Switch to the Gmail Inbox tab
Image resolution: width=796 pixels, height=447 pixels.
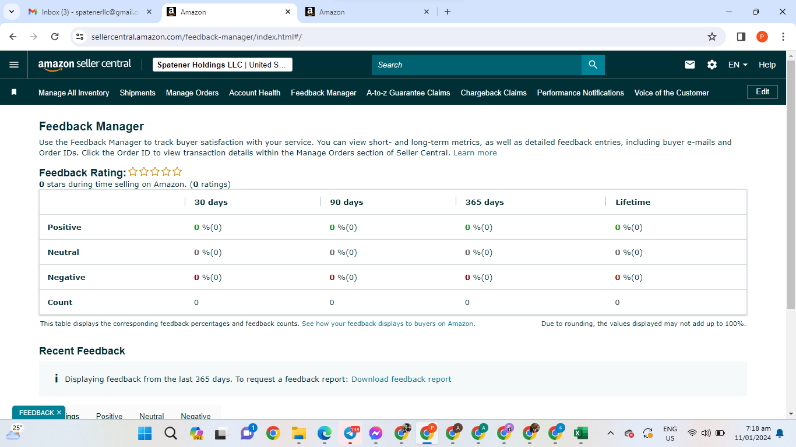[x=90, y=12]
